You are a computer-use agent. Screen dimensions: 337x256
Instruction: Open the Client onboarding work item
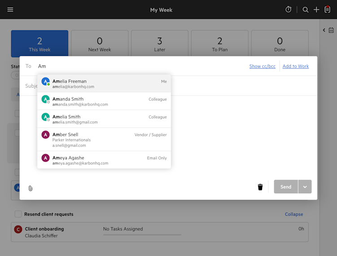tap(160, 232)
